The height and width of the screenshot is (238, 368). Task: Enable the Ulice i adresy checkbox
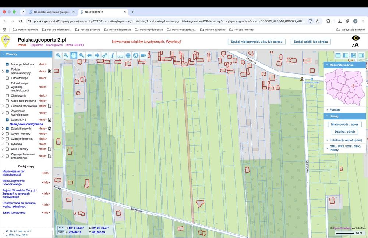click(7, 149)
